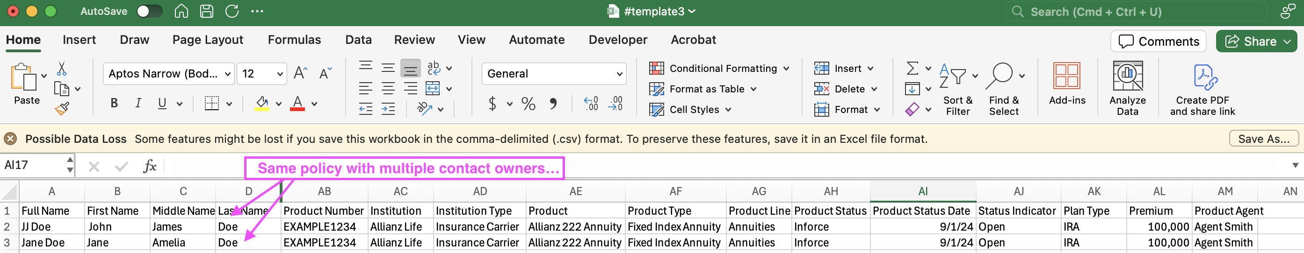Click the Fill down icon
Viewport: 1304px width, 253px height.
click(912, 89)
